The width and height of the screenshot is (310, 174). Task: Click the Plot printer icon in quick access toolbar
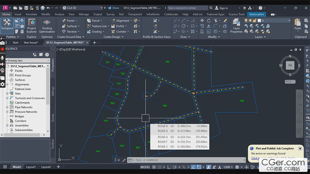point(43,8)
